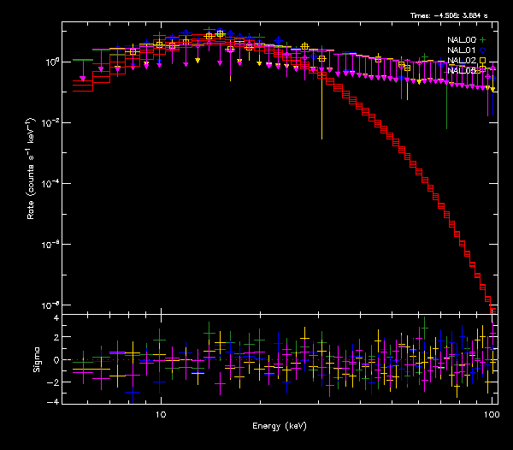Click the blue circle marker for NAI_01
Viewport: 513px width, 450px height.
tap(482, 50)
